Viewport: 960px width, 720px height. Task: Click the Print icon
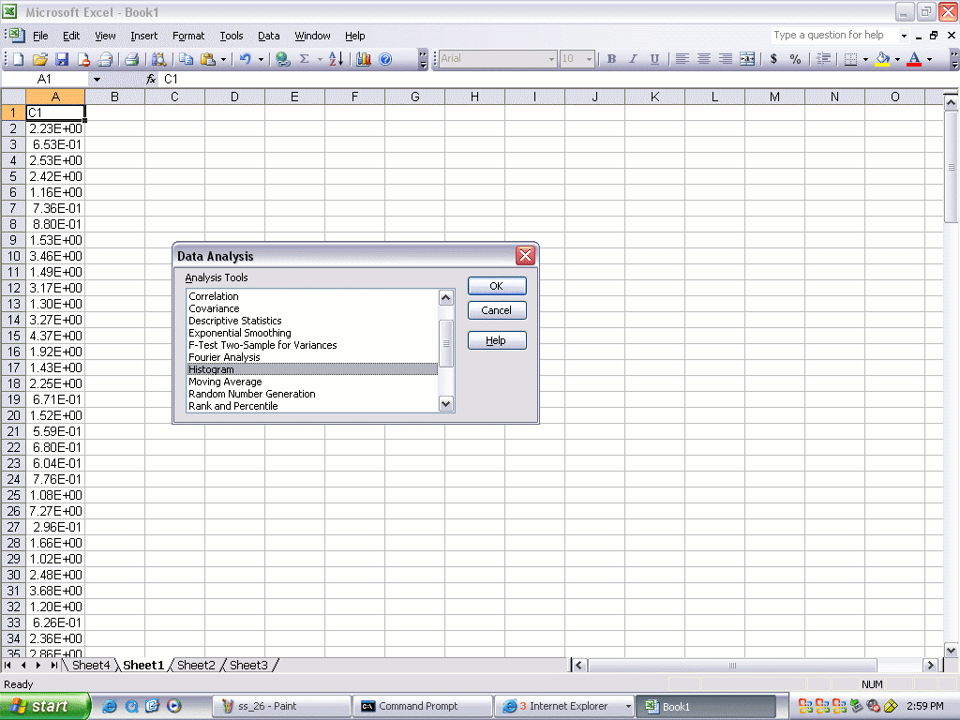(x=132, y=59)
